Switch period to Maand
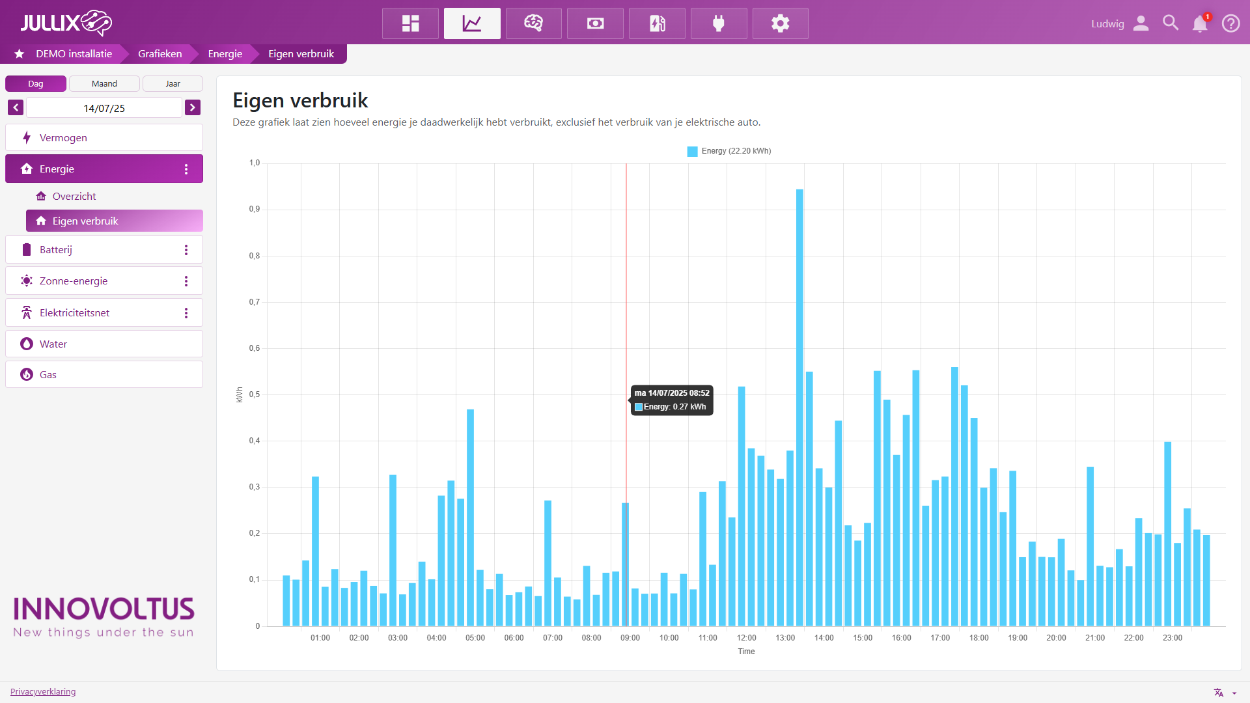Viewport: 1250px width, 703px height. click(104, 83)
